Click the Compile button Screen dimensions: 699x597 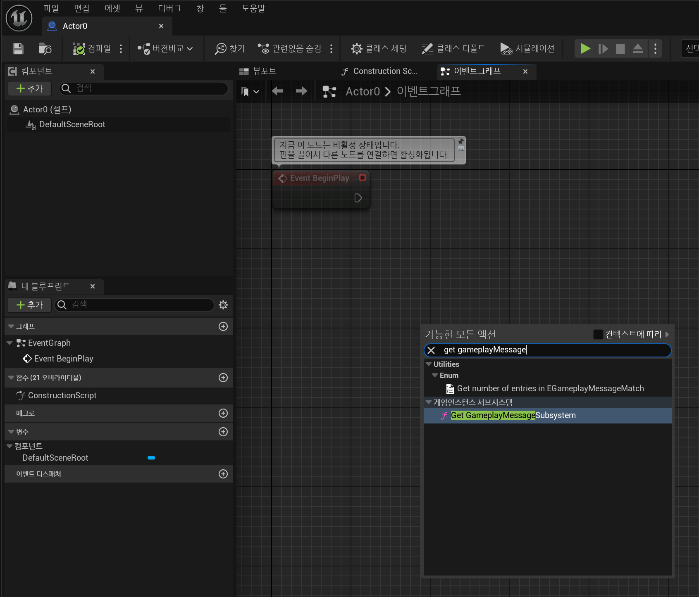(93, 49)
